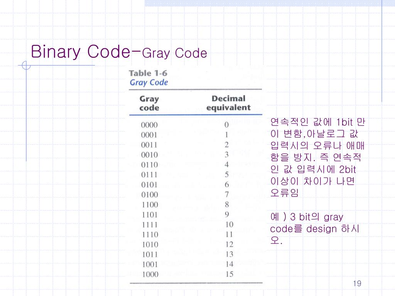Select the Gray code cell "0011"

149,145
